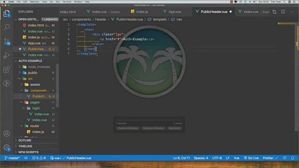Click the master branch indicator in status bar
The height and width of the screenshot is (168, 299).
pyautogui.click(x=12, y=158)
